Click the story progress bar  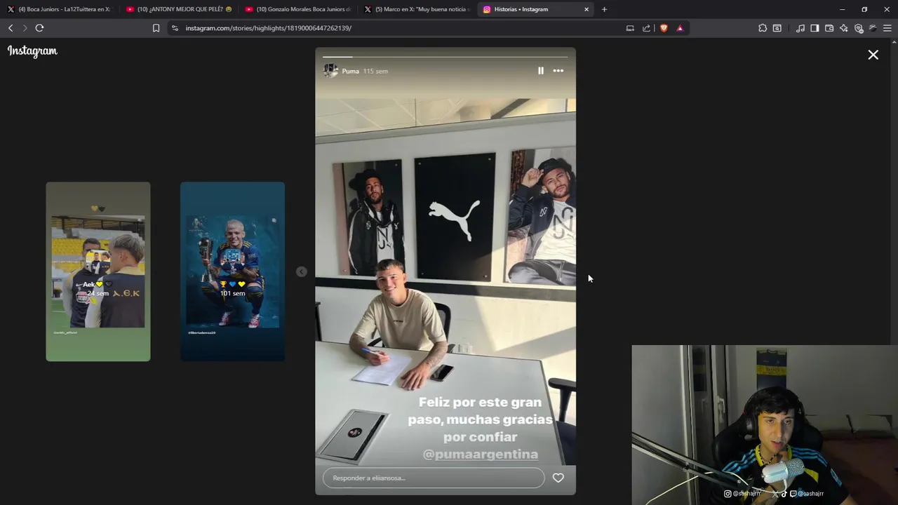445,56
